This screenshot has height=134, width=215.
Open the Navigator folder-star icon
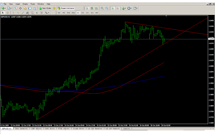[25, 8]
